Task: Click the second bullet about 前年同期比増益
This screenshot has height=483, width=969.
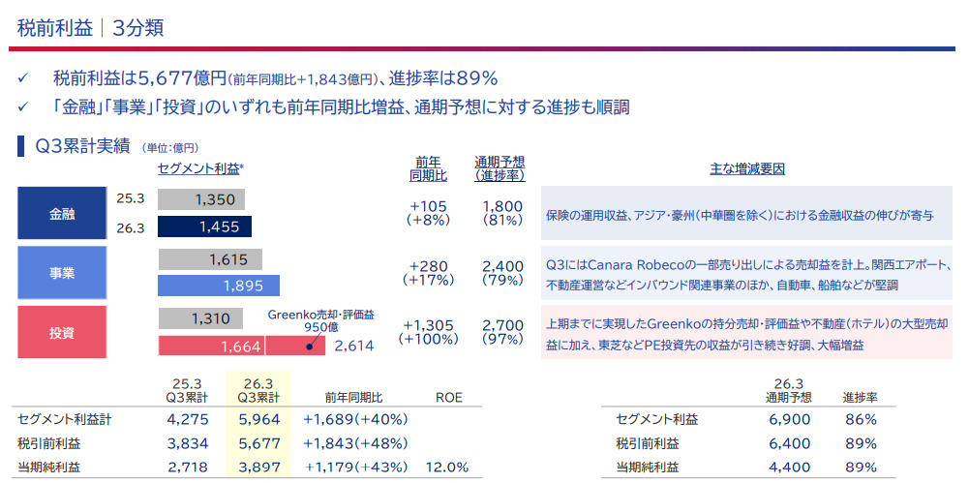Action: coord(341,107)
